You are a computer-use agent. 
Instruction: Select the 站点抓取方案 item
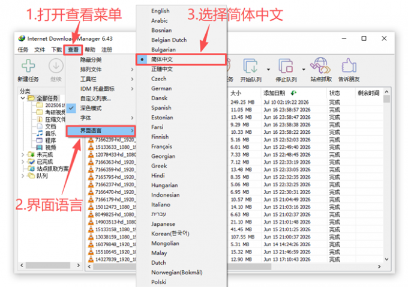coord(53,169)
